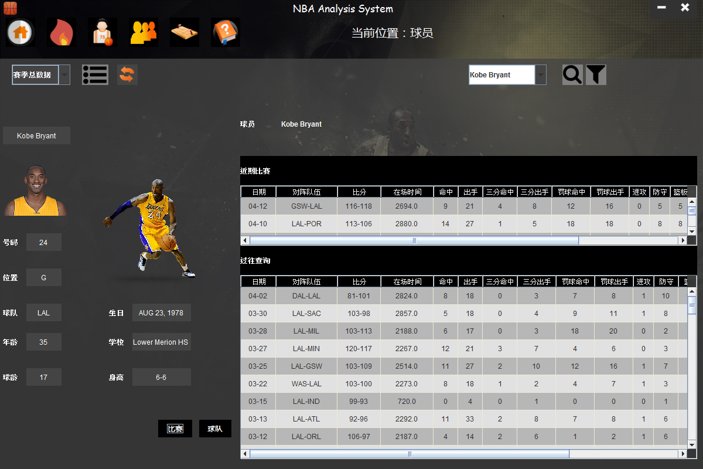This screenshot has height=469, width=703.
Task: Select the 04-12 GSW-LAL game row
Action: (x=463, y=206)
